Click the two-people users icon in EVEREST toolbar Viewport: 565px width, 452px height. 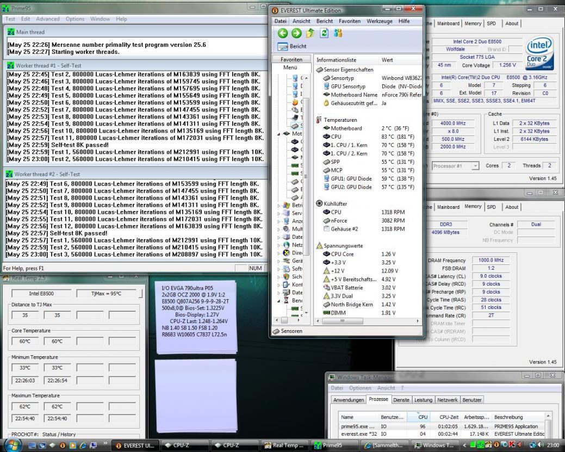338,33
